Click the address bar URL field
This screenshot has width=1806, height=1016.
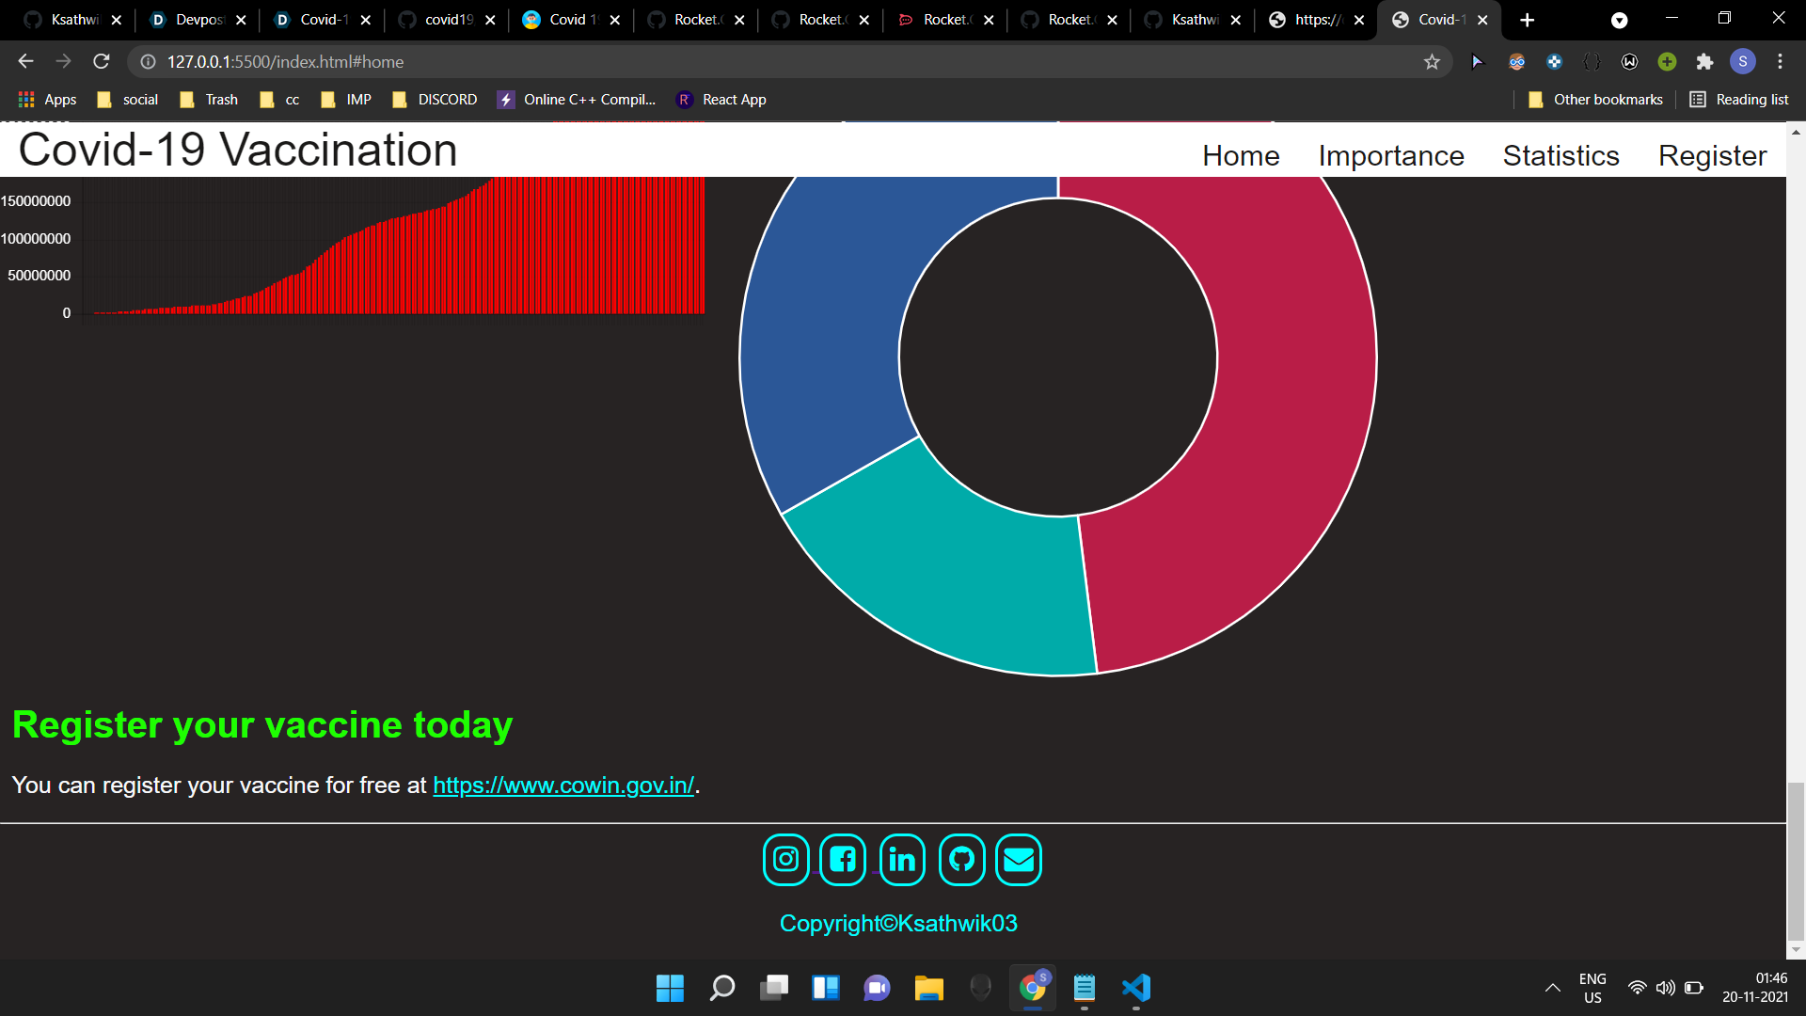tap(752, 62)
